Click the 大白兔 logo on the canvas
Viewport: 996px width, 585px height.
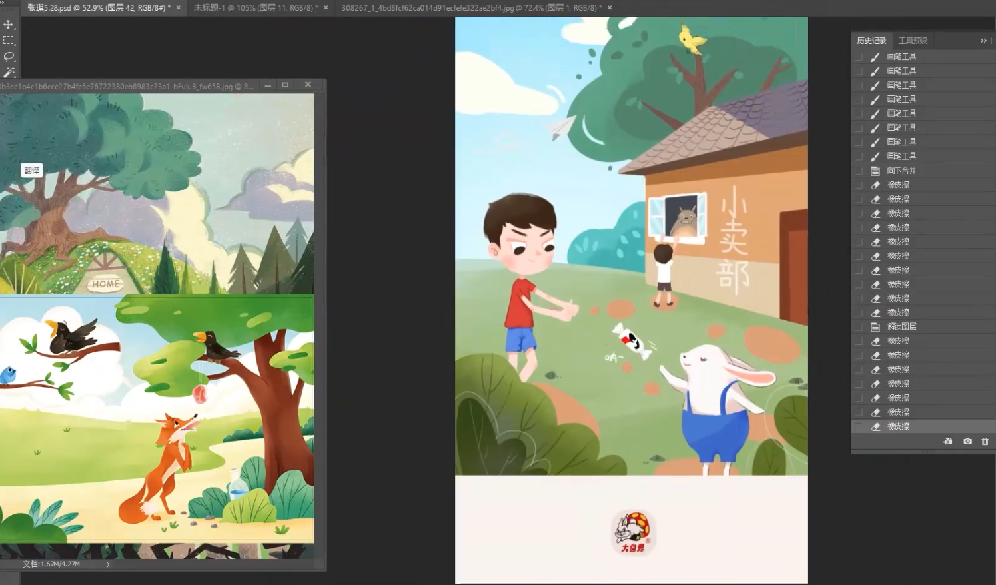632,532
